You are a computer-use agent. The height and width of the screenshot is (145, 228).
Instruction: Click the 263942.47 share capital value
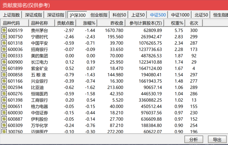[x=151, y=37]
